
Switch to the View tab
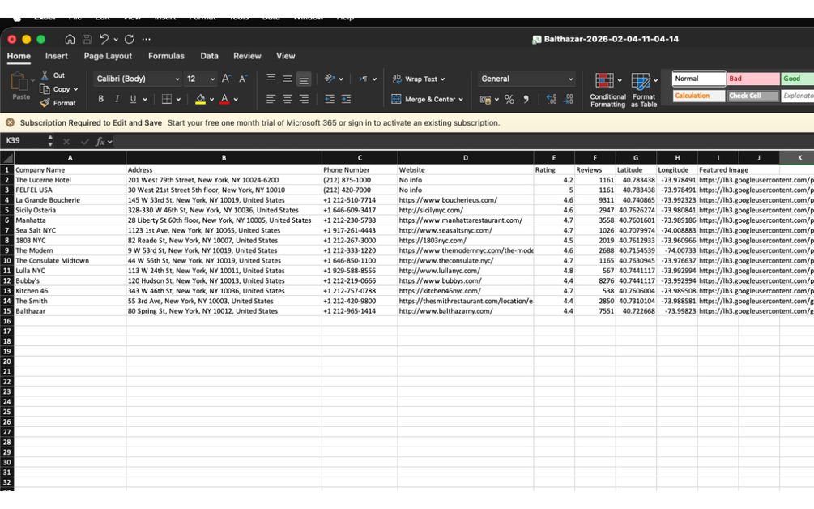(x=286, y=56)
